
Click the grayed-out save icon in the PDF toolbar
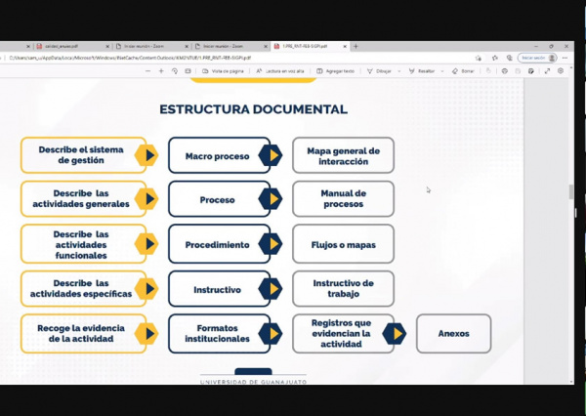pos(518,71)
